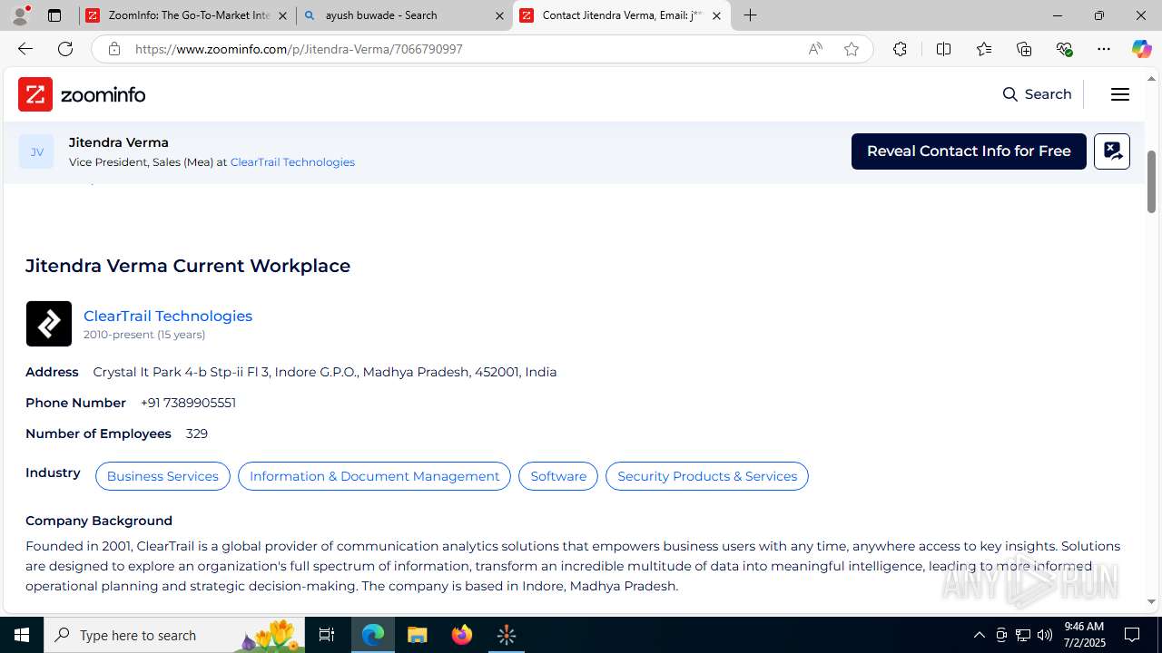Click phone number +91 7389905551

click(x=188, y=403)
